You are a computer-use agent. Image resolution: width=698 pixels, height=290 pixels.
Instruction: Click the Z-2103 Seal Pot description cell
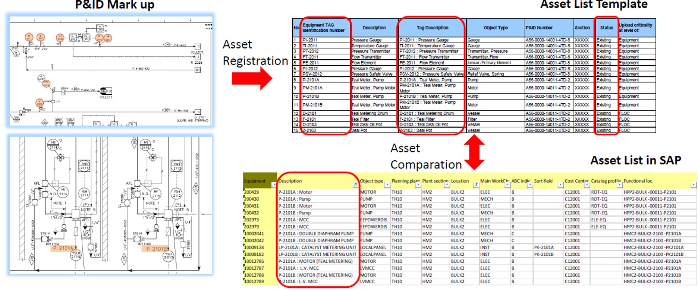[x=374, y=130]
